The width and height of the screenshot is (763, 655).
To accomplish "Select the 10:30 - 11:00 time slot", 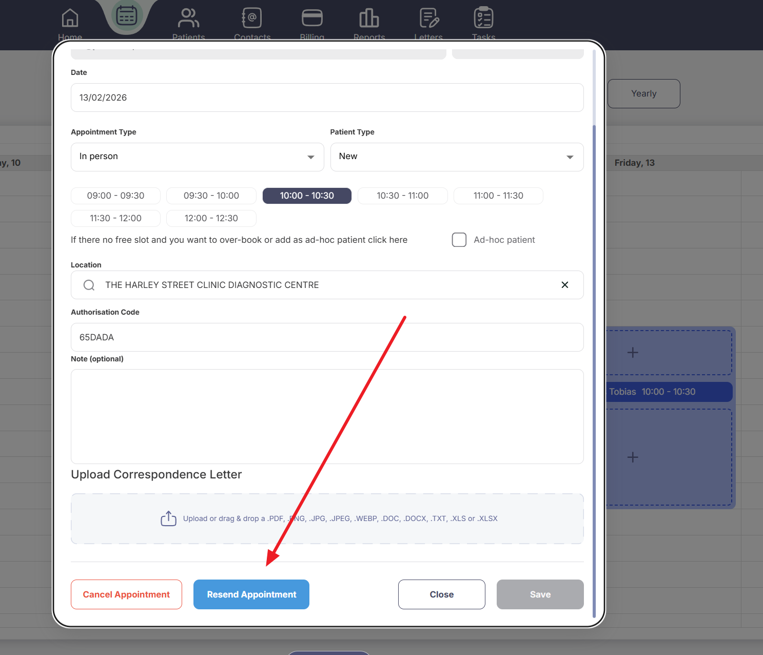I will click(x=402, y=196).
